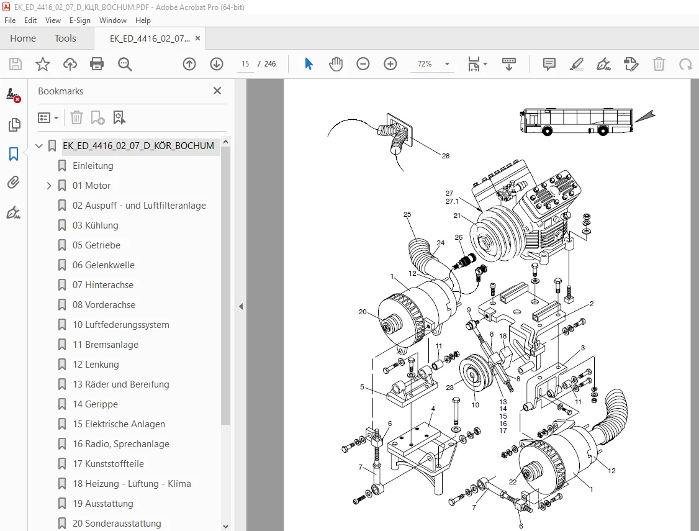The image size is (699, 531).
Task: Click the Rotate page icon
Action: point(685,64)
